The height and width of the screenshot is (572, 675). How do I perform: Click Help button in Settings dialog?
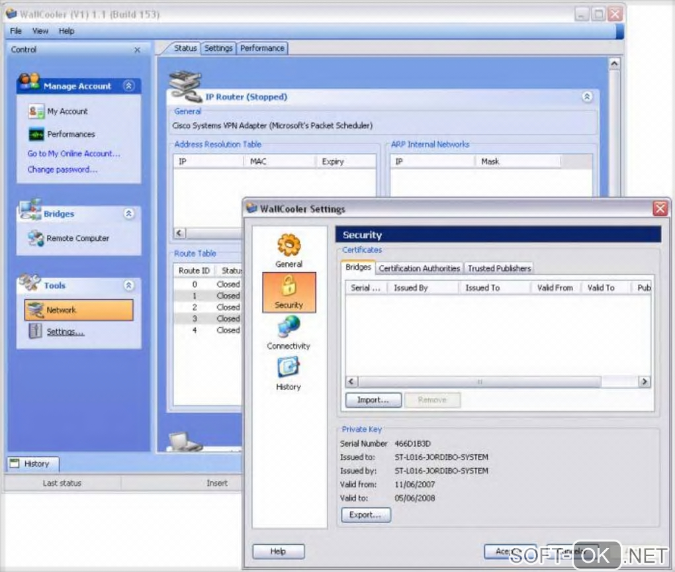coord(278,551)
